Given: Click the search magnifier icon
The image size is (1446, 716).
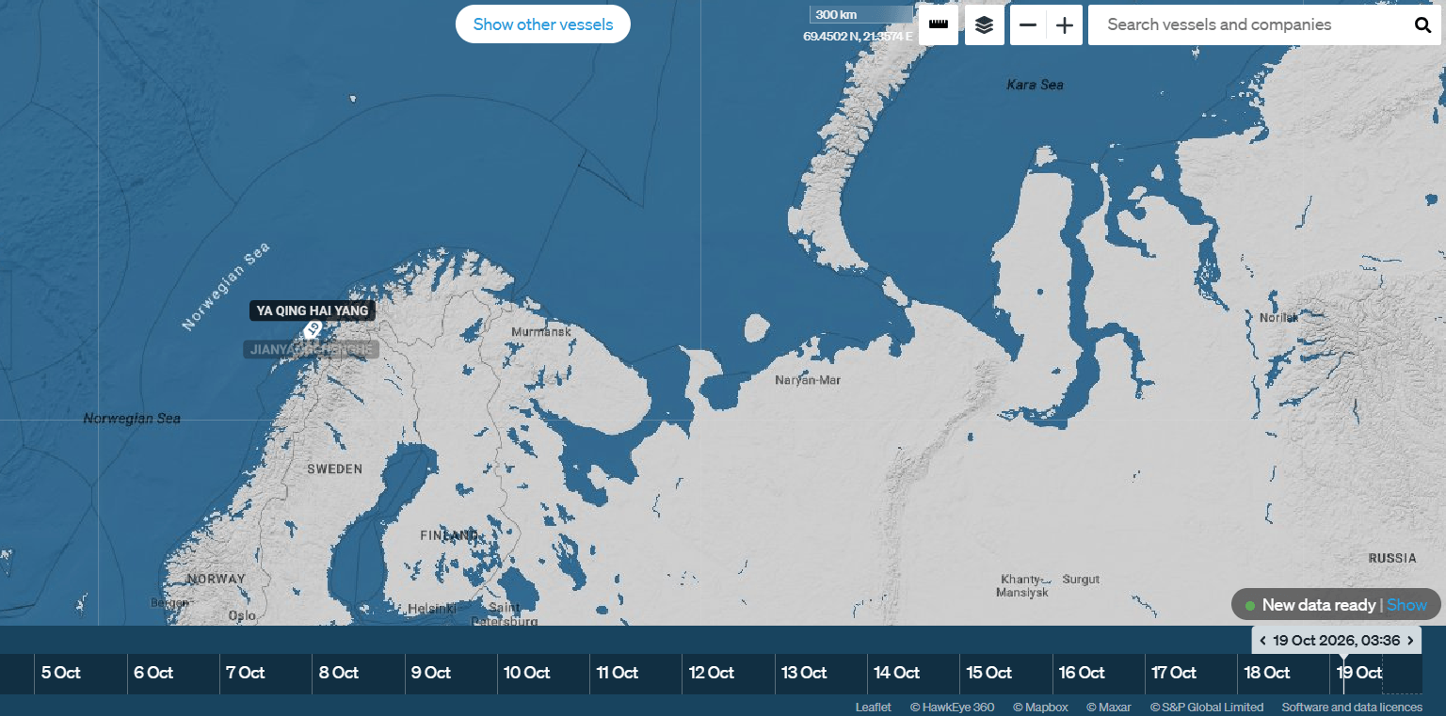Looking at the screenshot, I should point(1422,25).
